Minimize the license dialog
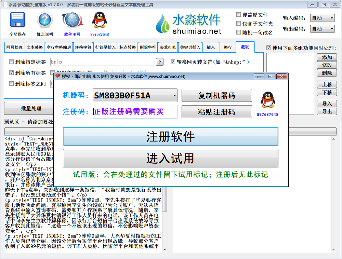The width and height of the screenshot is (342, 259). coord(259,77)
